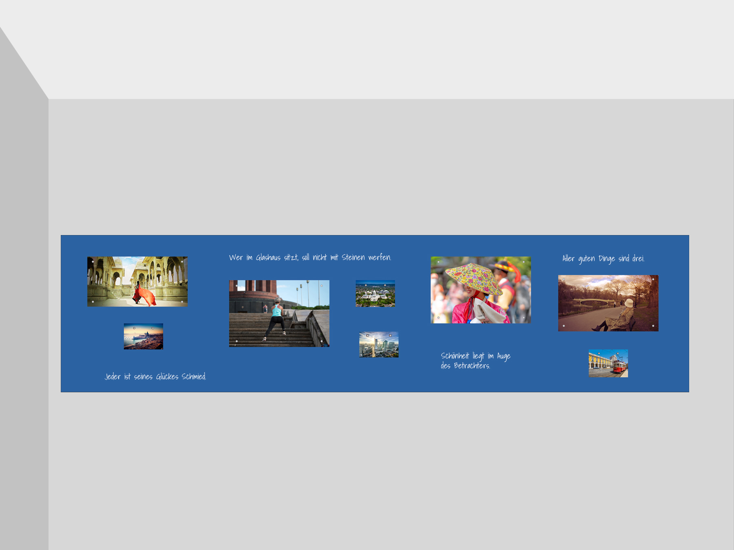Click right mounting dot on skyline photo
734x550 pixels.
(390, 336)
